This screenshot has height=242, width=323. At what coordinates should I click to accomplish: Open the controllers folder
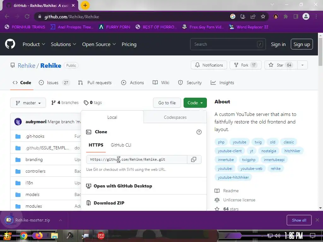coord(35,171)
